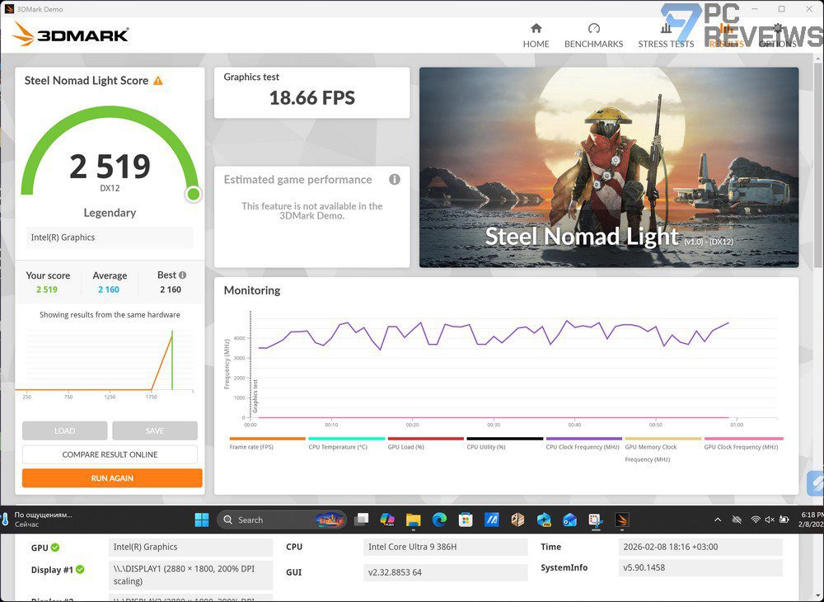The height and width of the screenshot is (602, 824).
Task: Open File Explorer from taskbar
Action: (x=414, y=520)
